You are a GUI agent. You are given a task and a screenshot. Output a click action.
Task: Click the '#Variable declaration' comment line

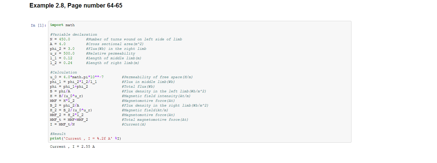click(x=73, y=34)
